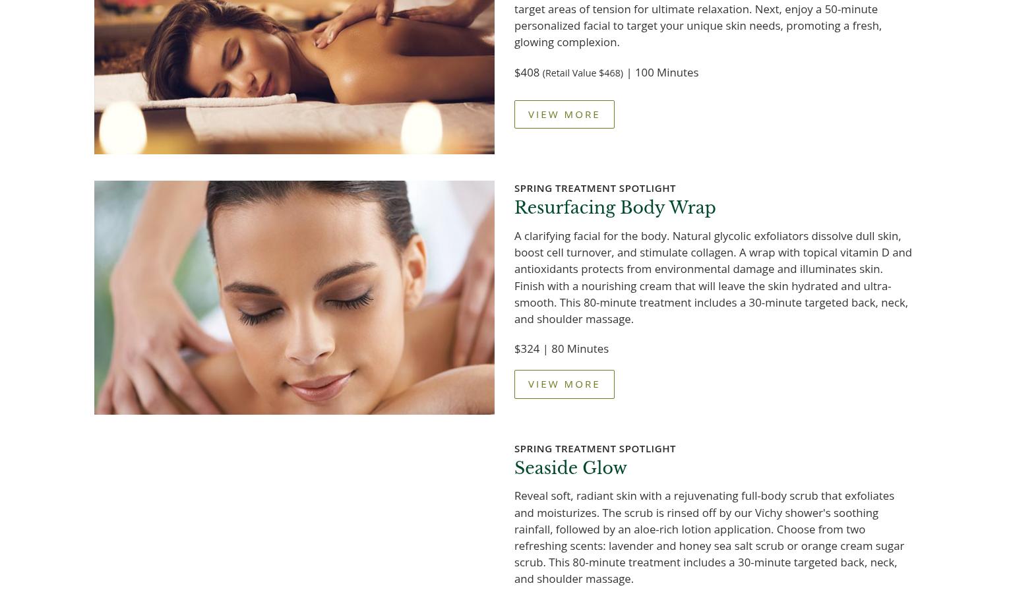Viewport: 1009px width, 598px height.
Task: Click View More under the $408 package
Action: pos(564,114)
